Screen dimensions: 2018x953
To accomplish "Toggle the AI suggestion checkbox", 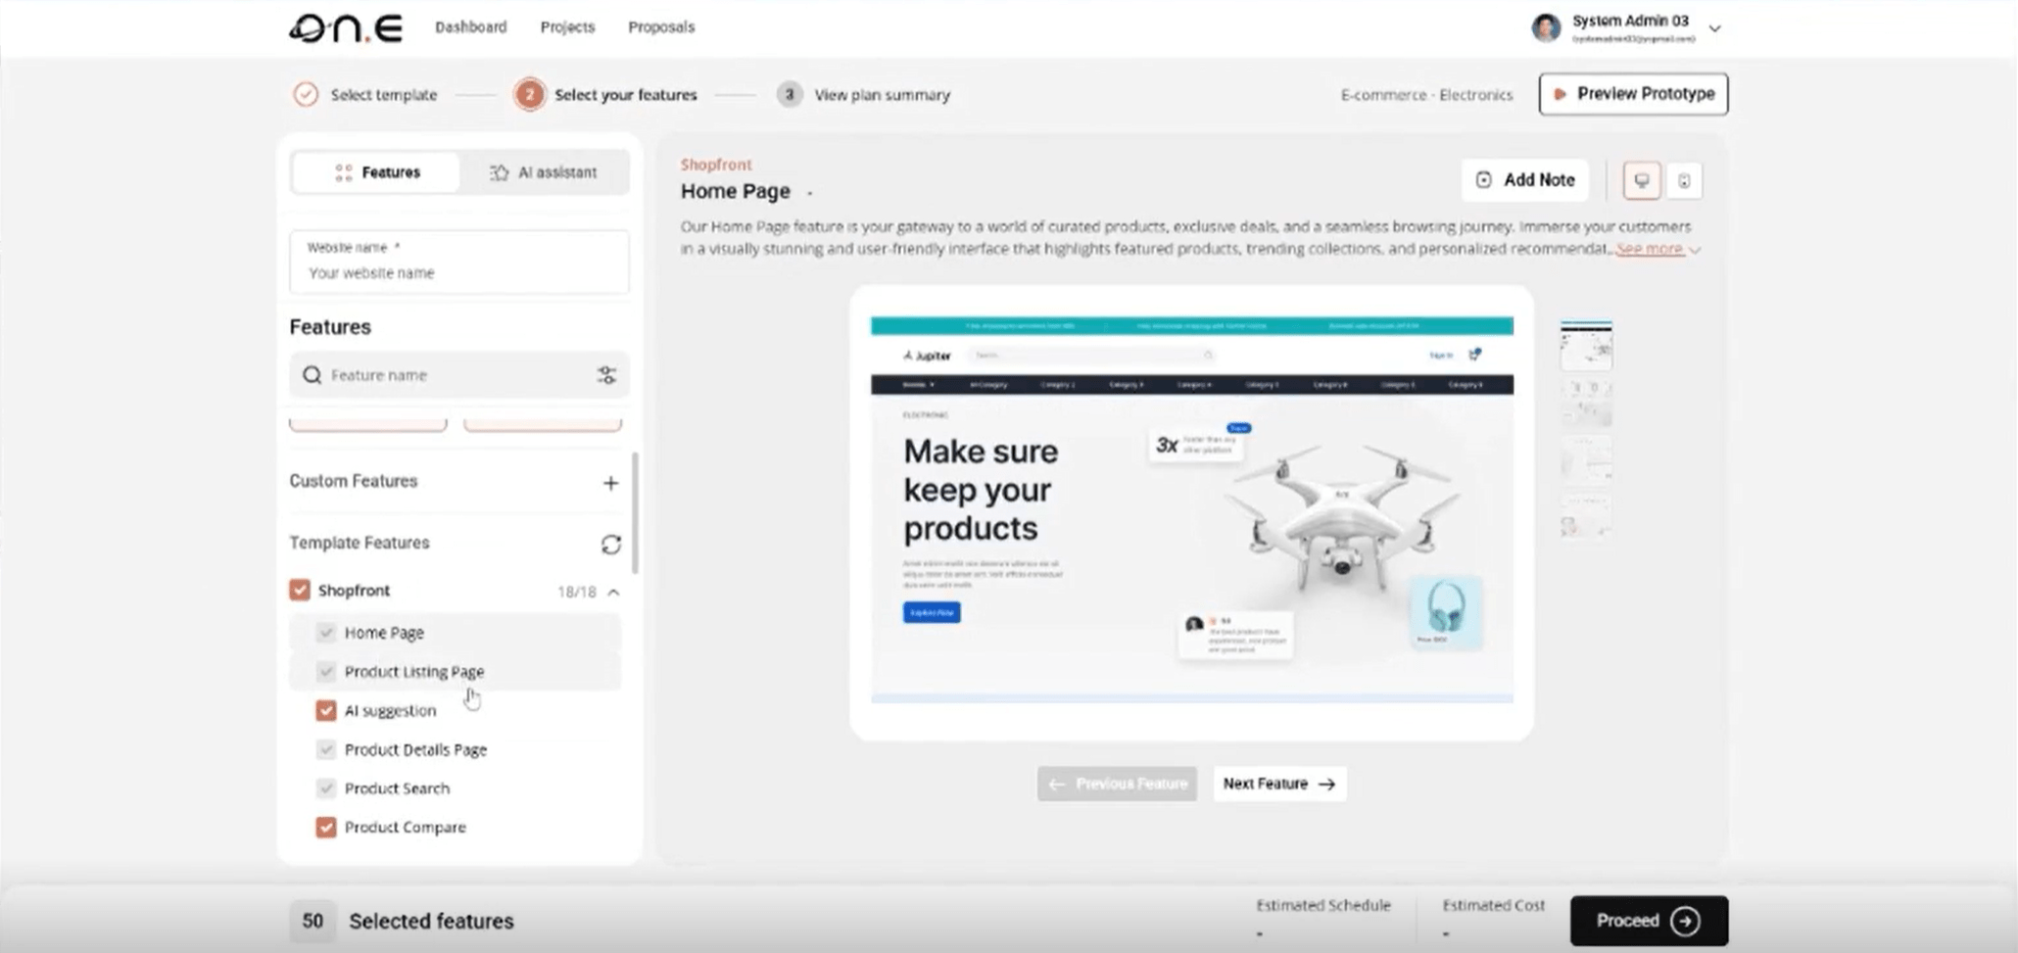I will [x=326, y=710].
